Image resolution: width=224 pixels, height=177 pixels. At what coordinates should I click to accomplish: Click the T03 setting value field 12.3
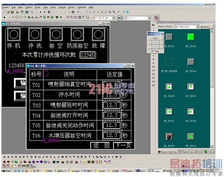coord(112,105)
